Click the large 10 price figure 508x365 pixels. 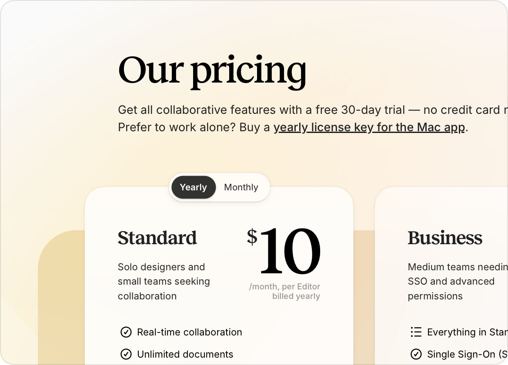coord(290,252)
